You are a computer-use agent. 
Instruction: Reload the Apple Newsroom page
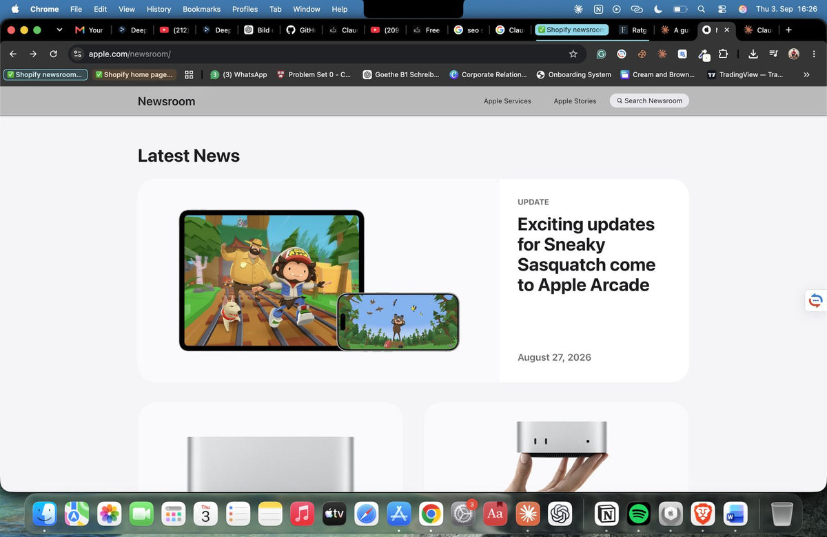[x=54, y=54]
